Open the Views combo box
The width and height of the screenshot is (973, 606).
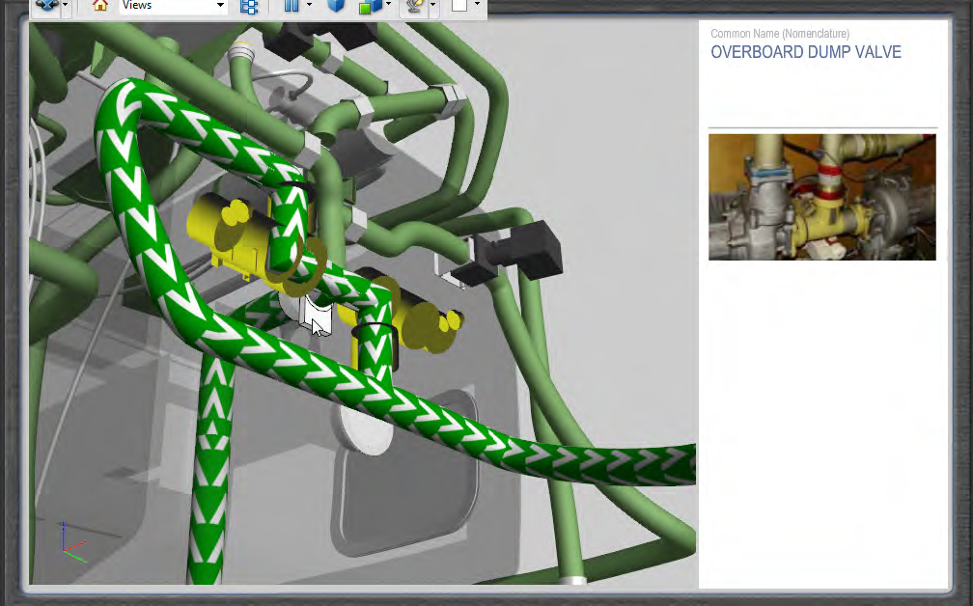tap(173, 6)
